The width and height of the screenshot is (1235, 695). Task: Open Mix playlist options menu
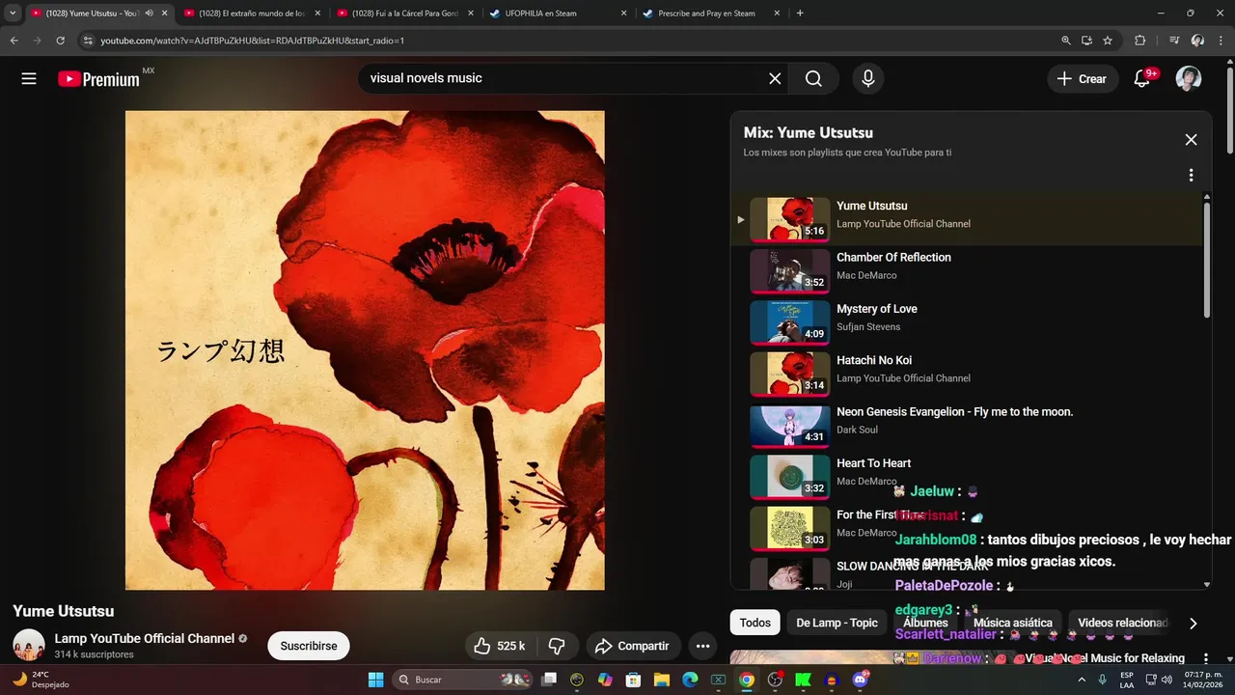pos(1191,175)
